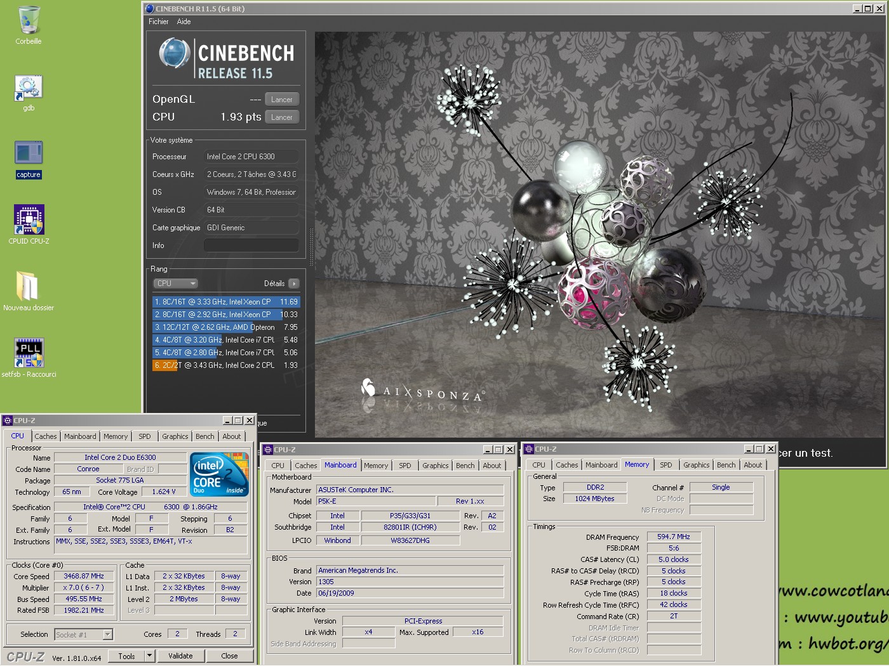Select the capture desktop icon
The image size is (889, 666).
click(29, 154)
